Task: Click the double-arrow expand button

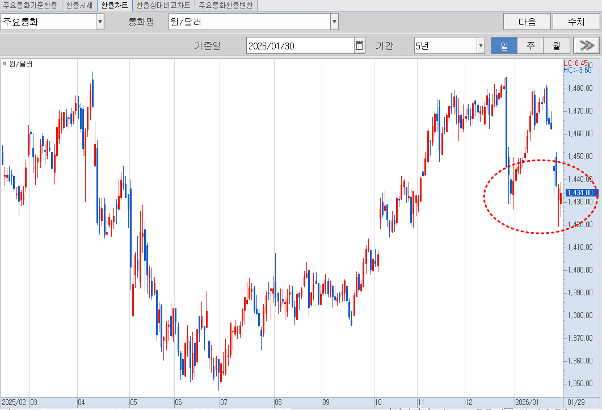Action: point(586,46)
